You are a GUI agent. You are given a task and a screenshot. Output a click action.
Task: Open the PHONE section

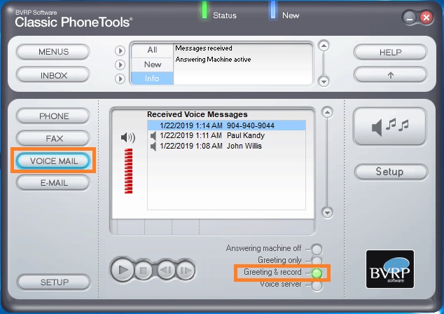point(53,116)
